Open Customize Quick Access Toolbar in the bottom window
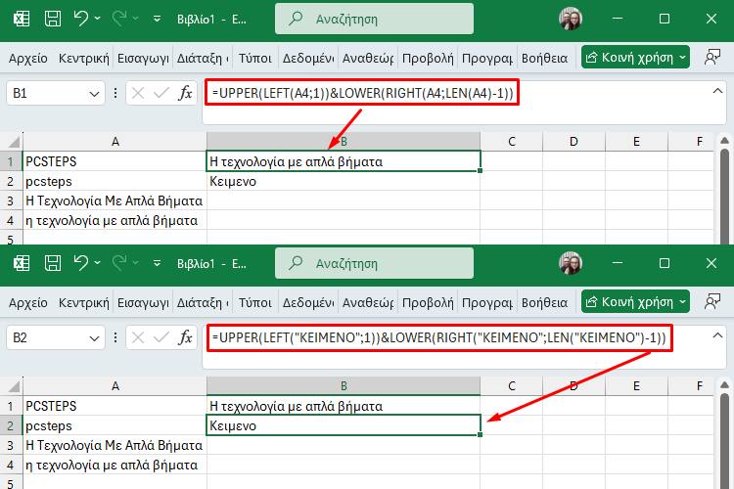Image resolution: width=734 pixels, height=489 pixels. click(x=157, y=263)
